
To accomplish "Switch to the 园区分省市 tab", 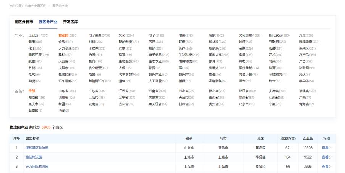I will pyautogui.click(x=24, y=22).
